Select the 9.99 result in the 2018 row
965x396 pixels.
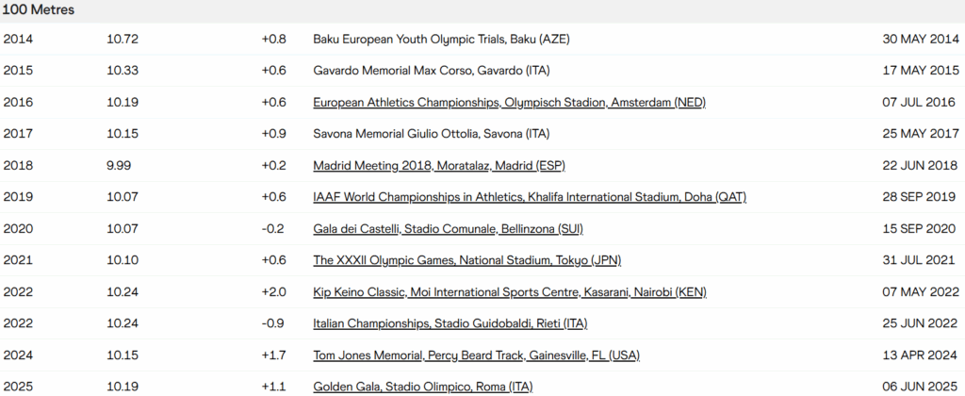121,166
